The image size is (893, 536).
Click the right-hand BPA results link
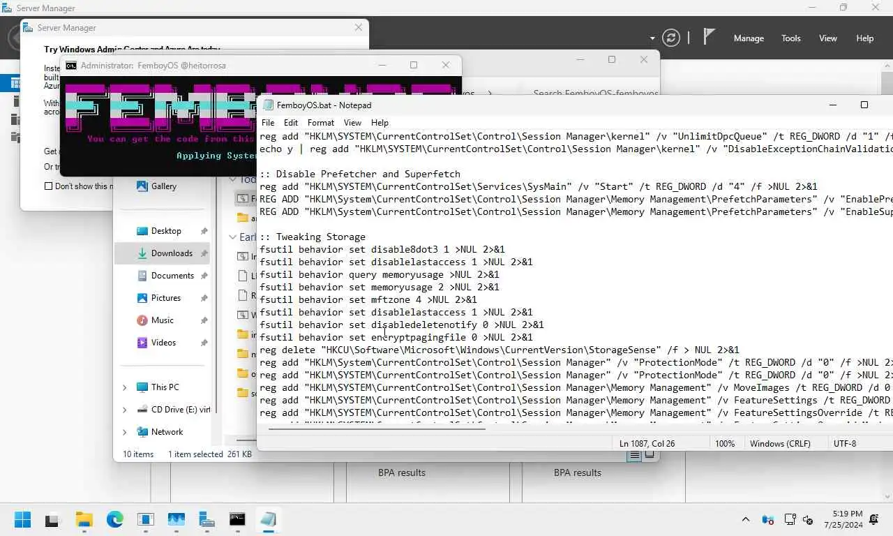tap(578, 472)
